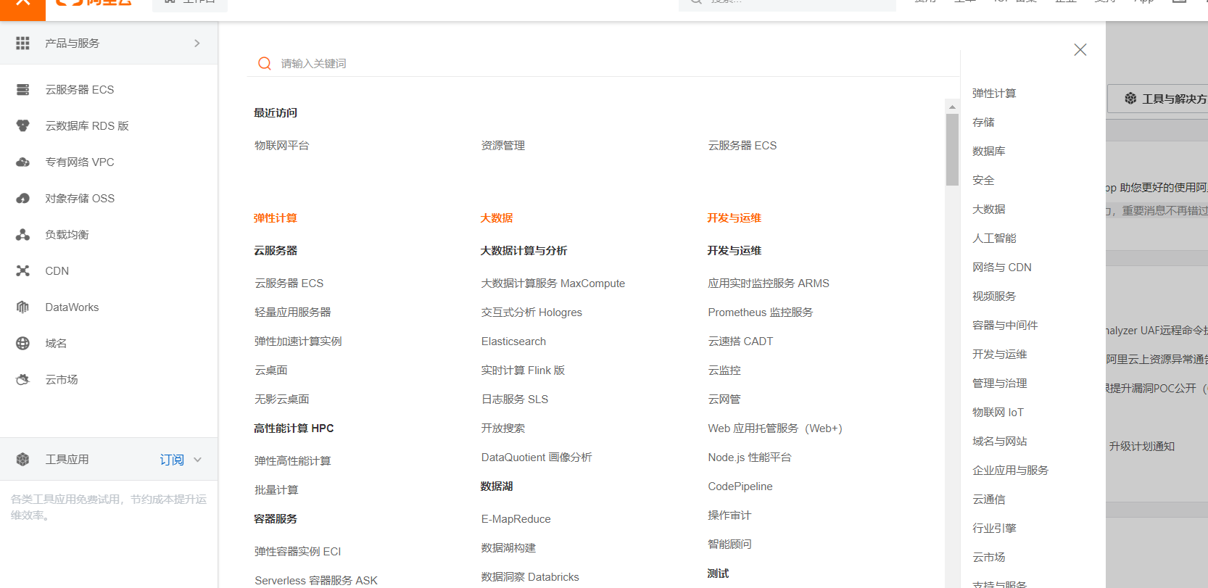Open 交互式分析 Hologres

coord(531,312)
